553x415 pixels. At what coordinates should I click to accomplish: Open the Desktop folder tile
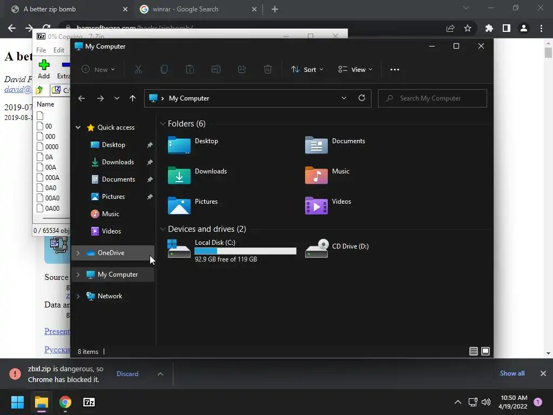[x=193, y=145]
